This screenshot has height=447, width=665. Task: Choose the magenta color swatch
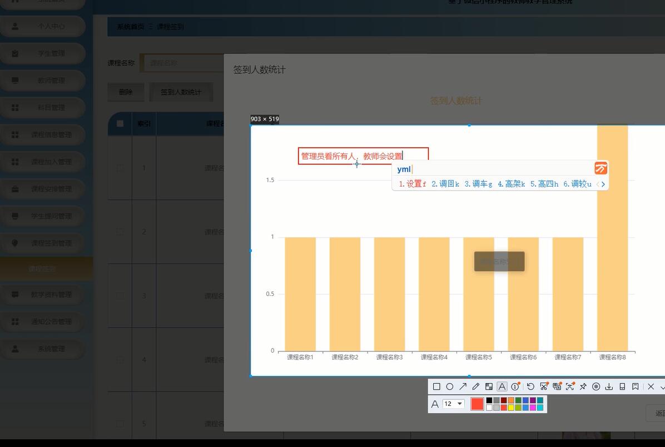pyautogui.click(x=533, y=408)
